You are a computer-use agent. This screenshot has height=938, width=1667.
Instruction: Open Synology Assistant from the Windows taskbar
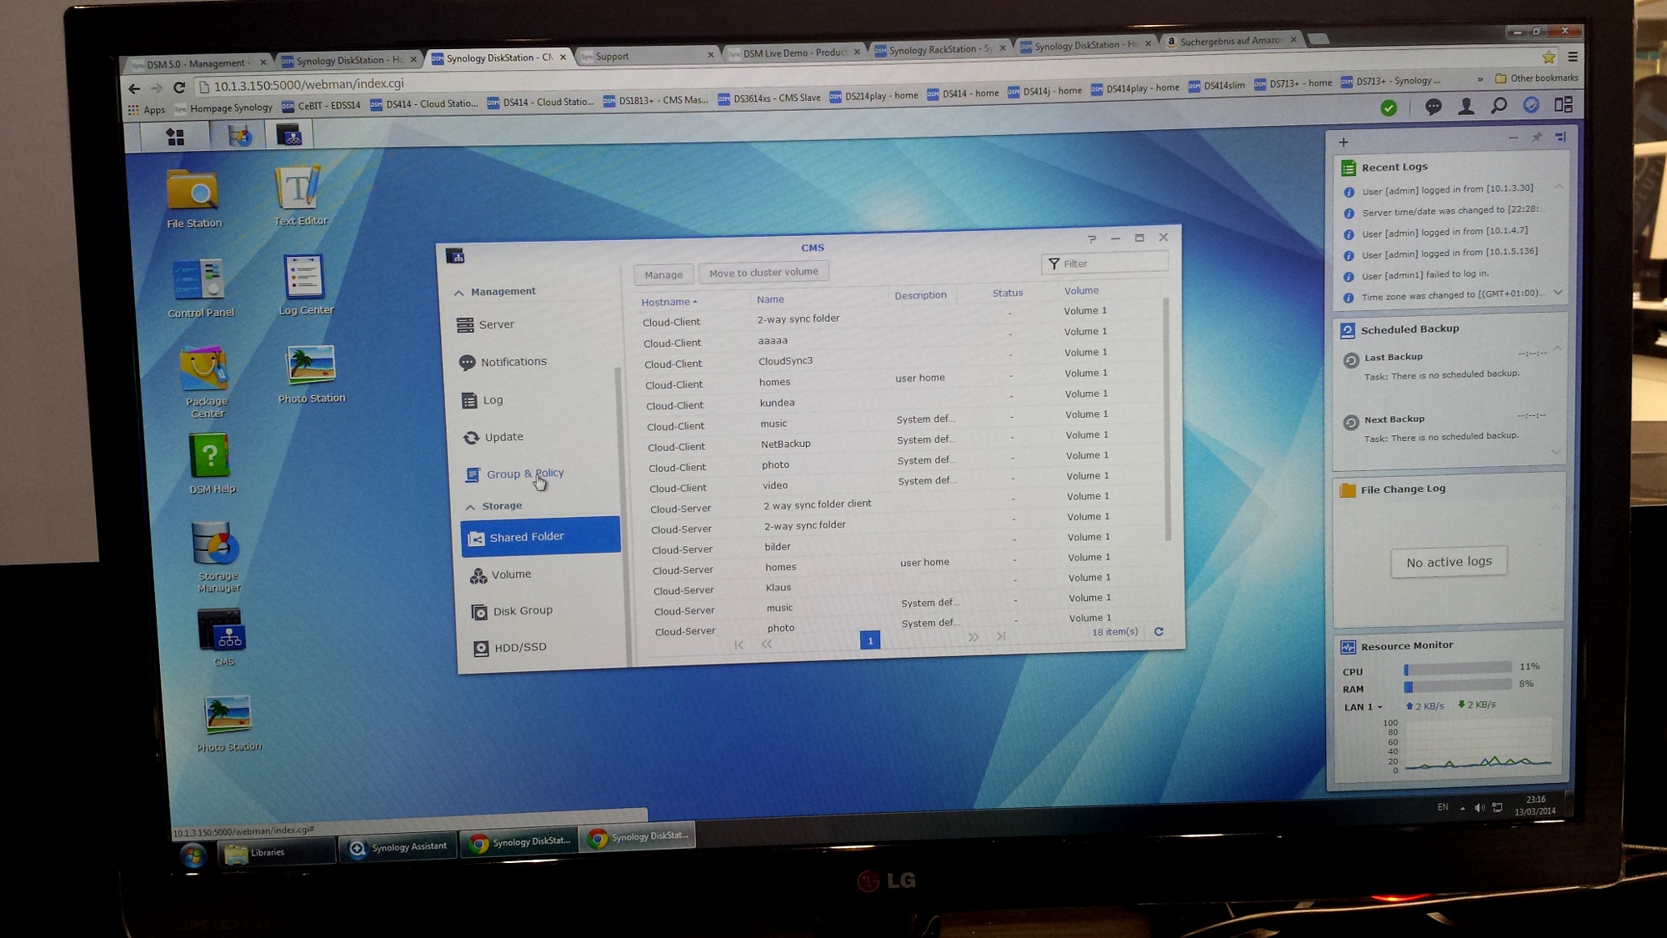399,847
